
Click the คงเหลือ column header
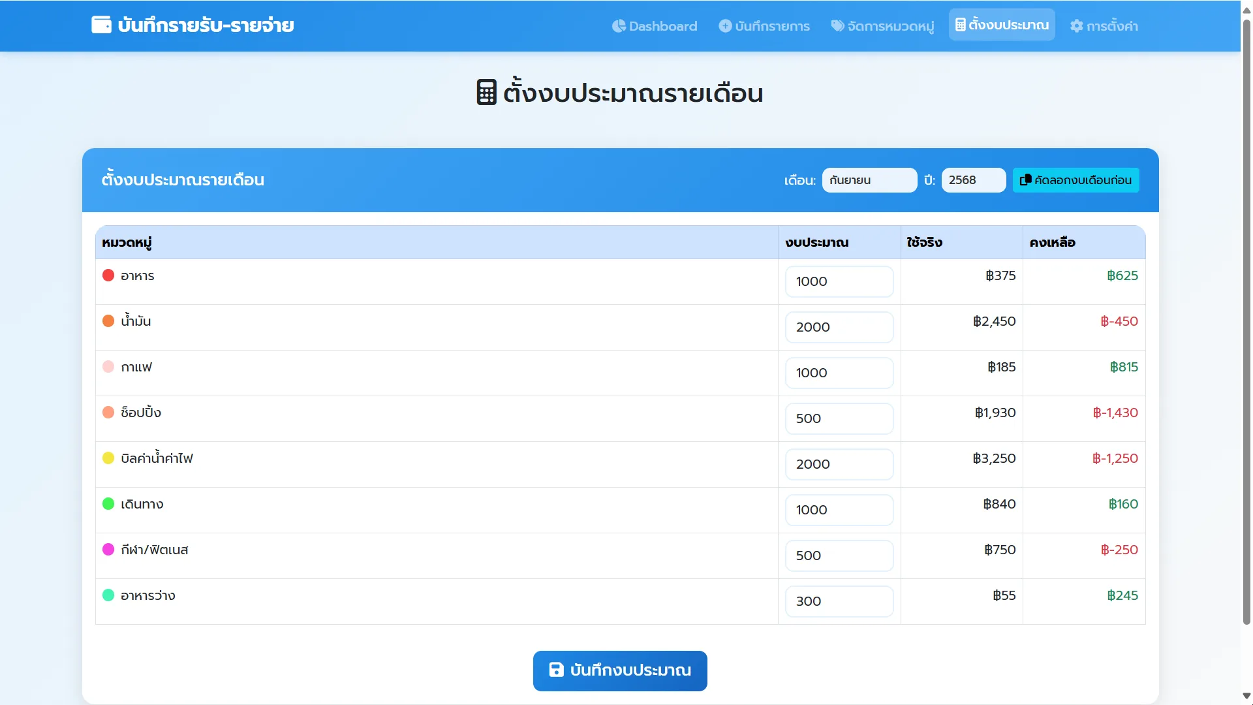click(x=1084, y=242)
